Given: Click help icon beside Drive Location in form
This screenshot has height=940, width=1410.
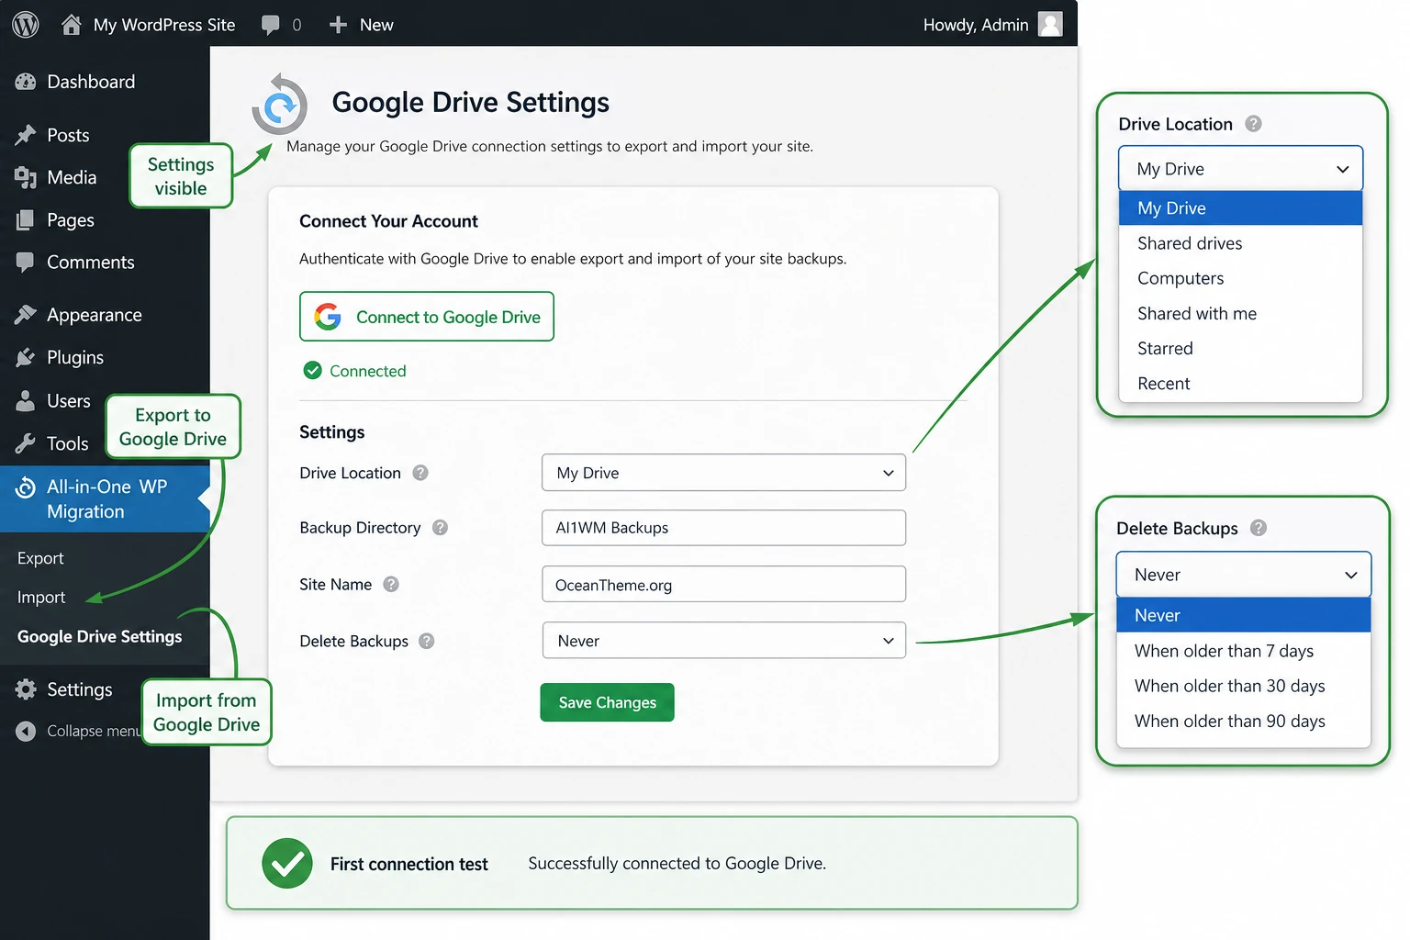Looking at the screenshot, I should 420,473.
